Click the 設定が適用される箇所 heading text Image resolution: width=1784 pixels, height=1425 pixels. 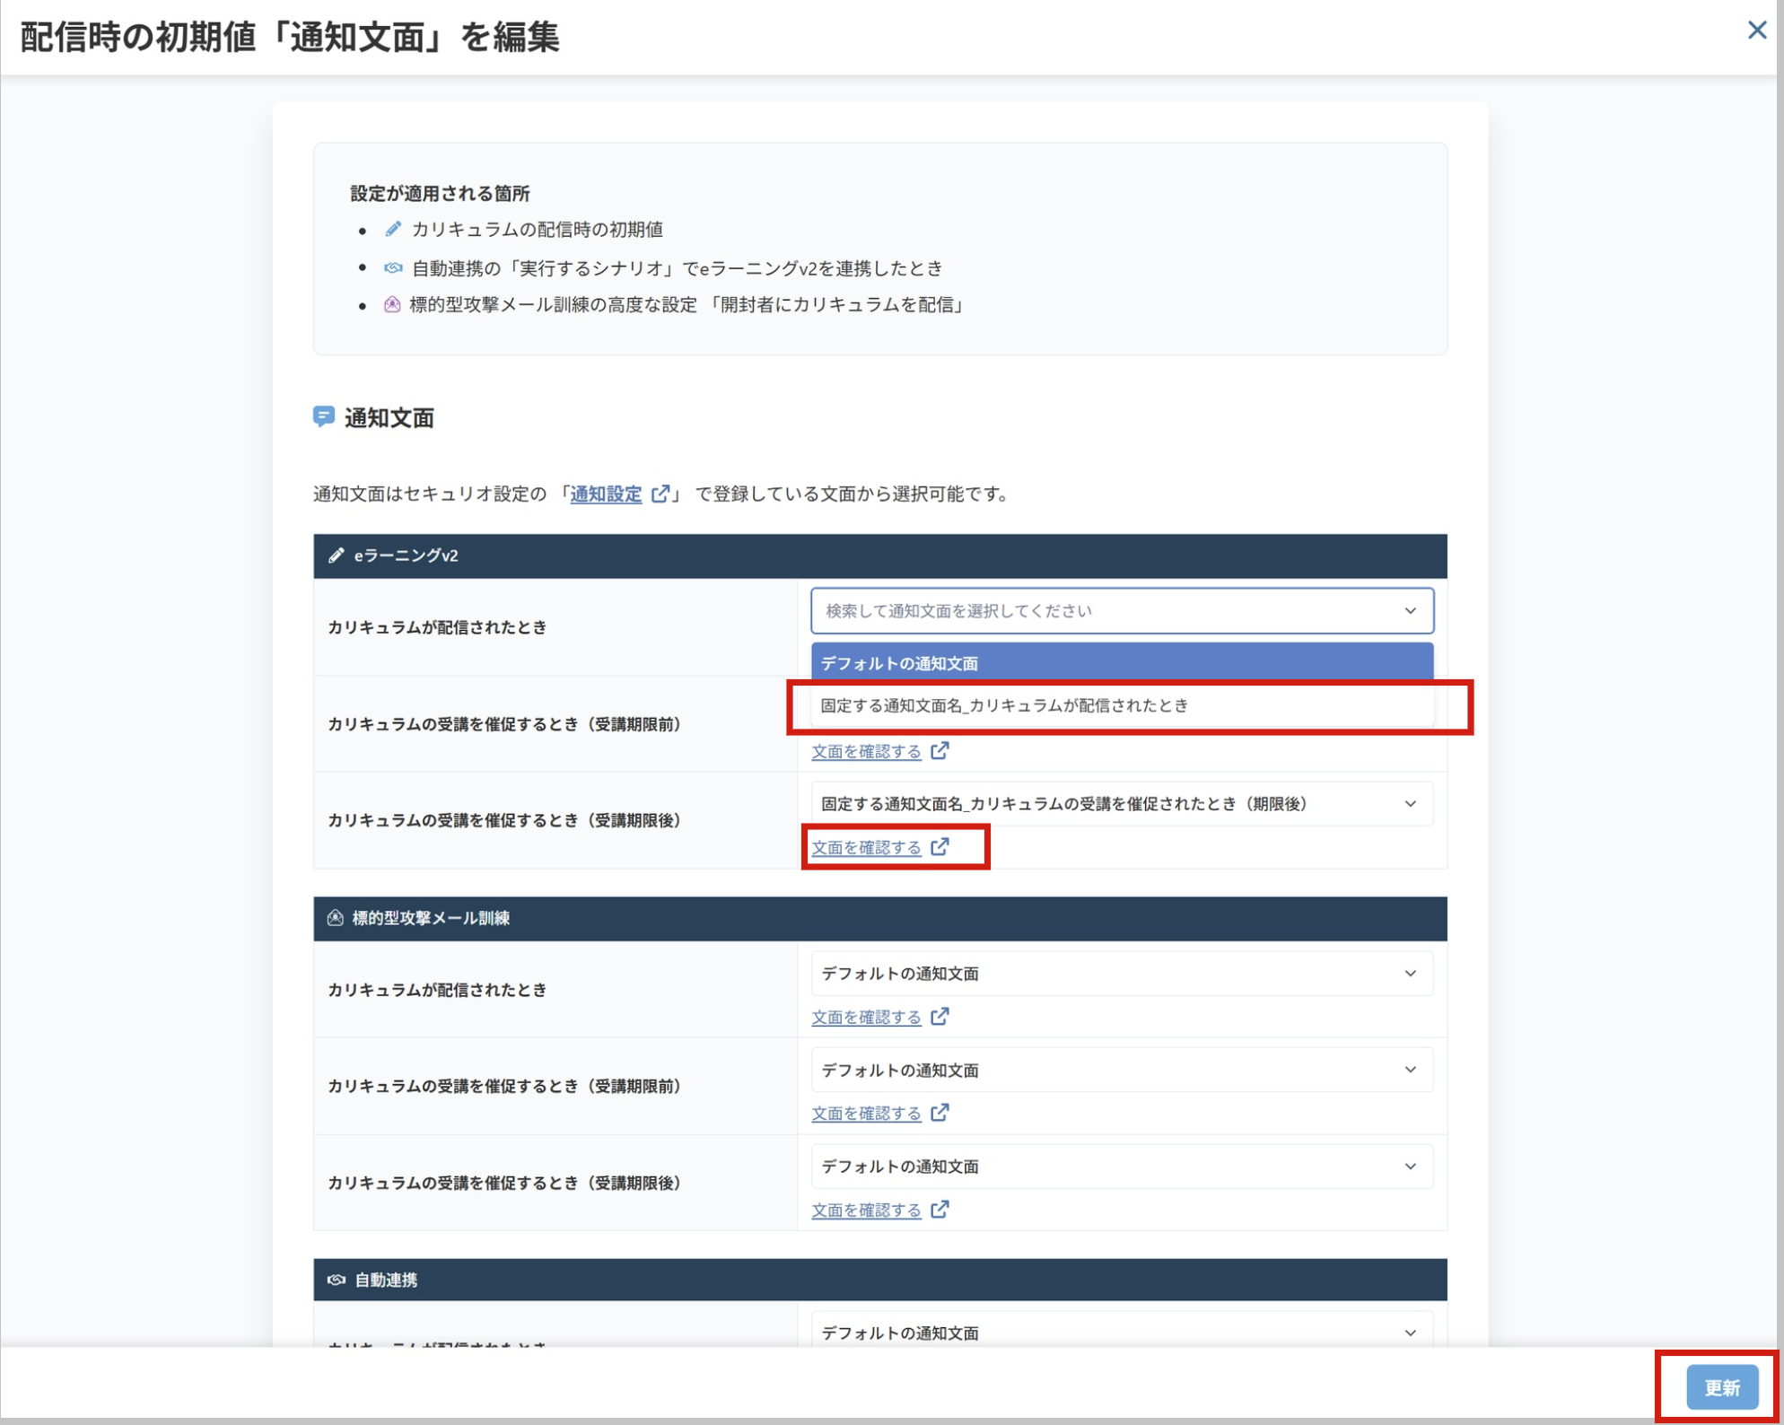[440, 193]
